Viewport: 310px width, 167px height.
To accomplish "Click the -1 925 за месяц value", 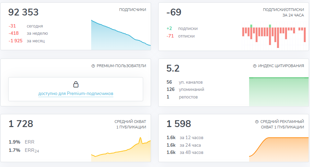I will click(x=27, y=41).
